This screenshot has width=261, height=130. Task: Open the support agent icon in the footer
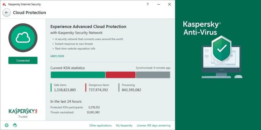(x=15, y=125)
